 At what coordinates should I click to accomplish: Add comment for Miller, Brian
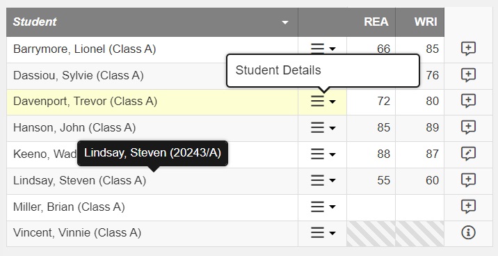pos(468,207)
